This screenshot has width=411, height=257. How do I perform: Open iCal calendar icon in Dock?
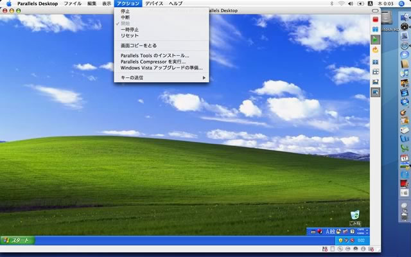(x=405, y=157)
